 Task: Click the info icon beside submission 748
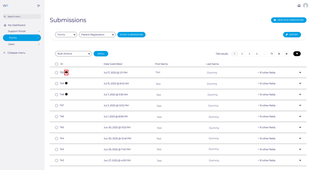click(66, 94)
